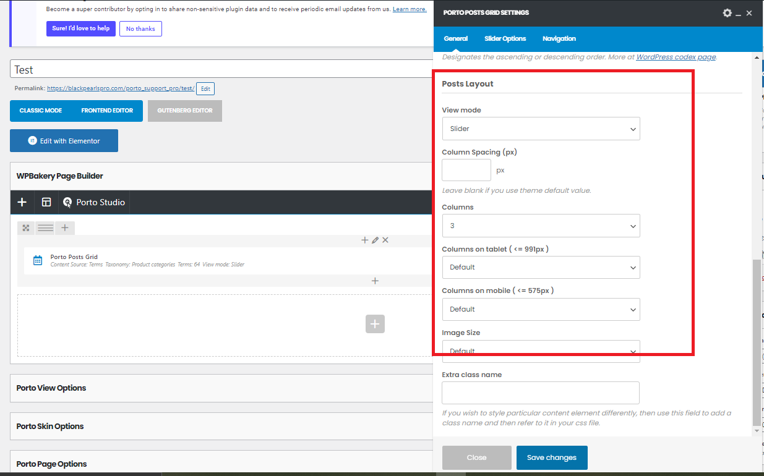Click the page title field containing Test

(221, 69)
